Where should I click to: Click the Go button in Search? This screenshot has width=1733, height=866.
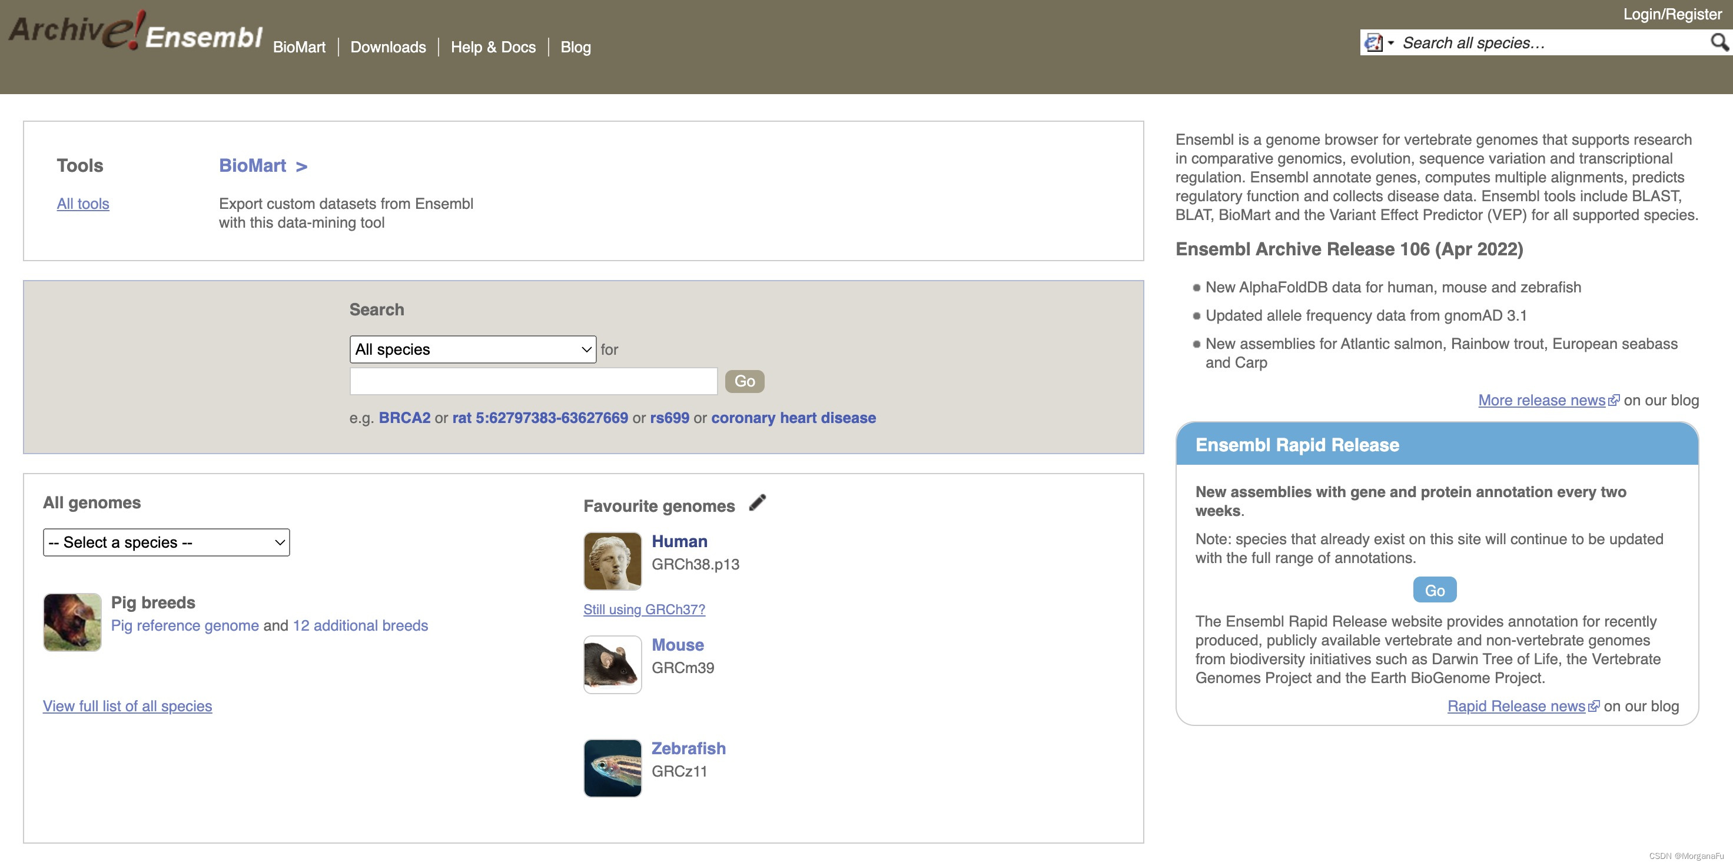(744, 381)
